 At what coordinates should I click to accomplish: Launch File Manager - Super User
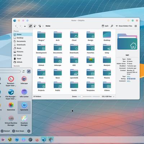tap(11, 94)
